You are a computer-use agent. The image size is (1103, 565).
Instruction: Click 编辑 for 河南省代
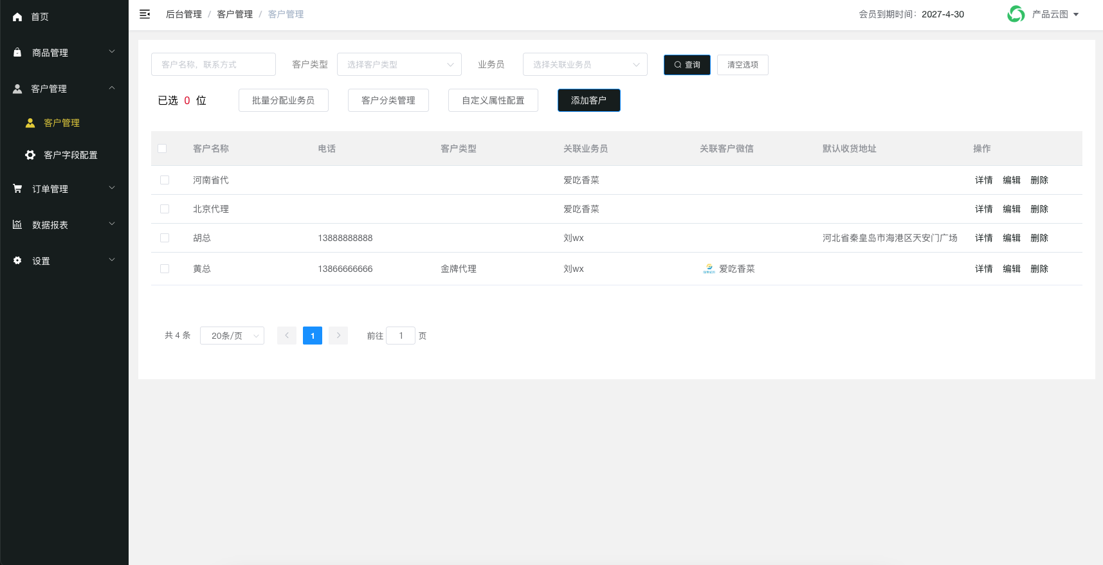(x=1012, y=180)
